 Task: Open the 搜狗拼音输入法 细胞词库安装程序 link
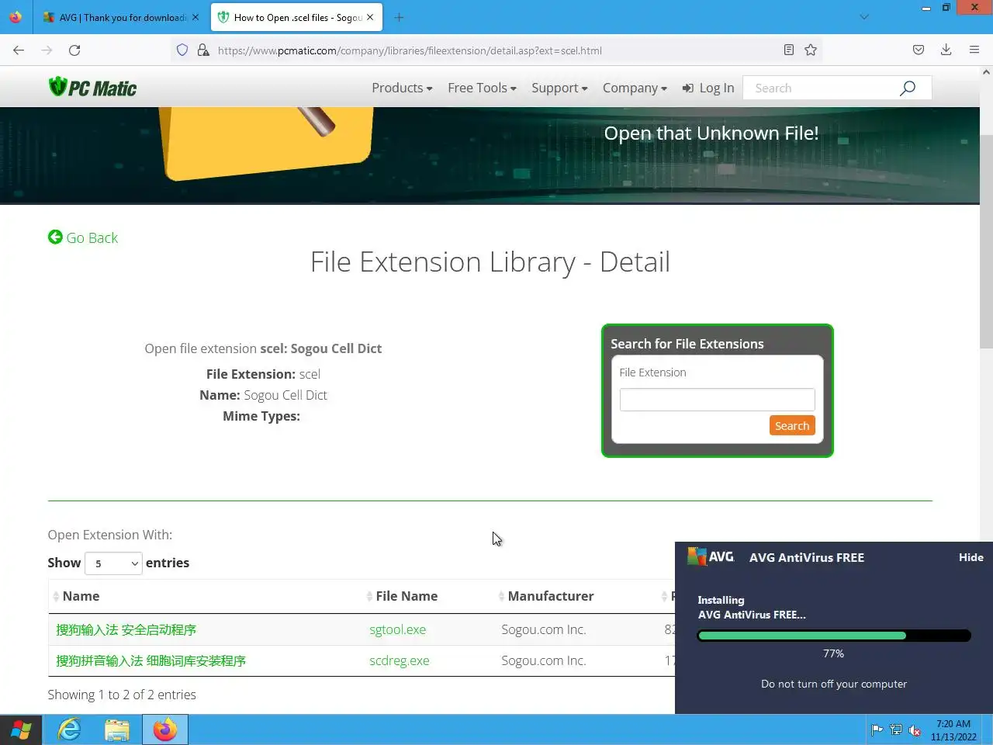pyautogui.click(x=151, y=660)
